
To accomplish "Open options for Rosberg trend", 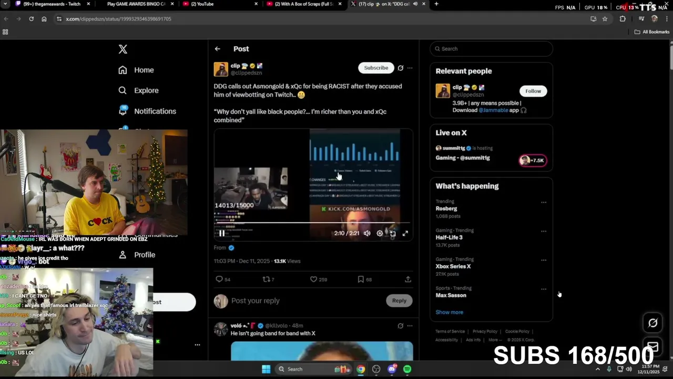I will click(x=544, y=202).
